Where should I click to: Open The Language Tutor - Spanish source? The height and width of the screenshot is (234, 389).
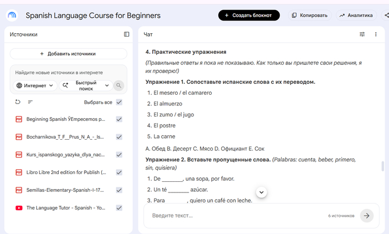pos(66,208)
